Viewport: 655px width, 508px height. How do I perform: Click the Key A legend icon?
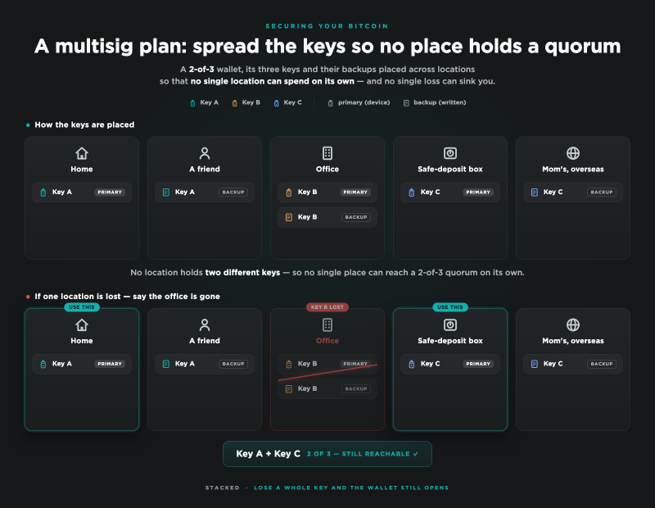pyautogui.click(x=192, y=103)
